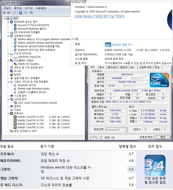Screen dimensions: 173x190
Task: Click the 범용 직렬 버스 컨트롤러 USB icon
Action: tap(12, 78)
